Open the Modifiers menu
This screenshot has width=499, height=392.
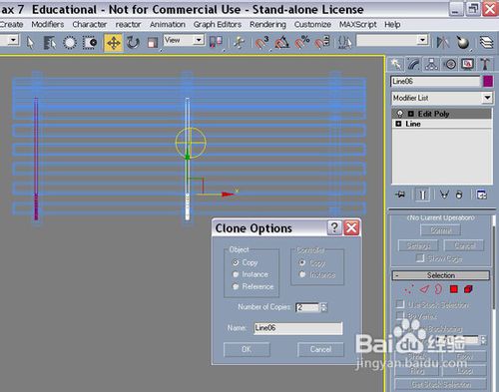click(48, 25)
